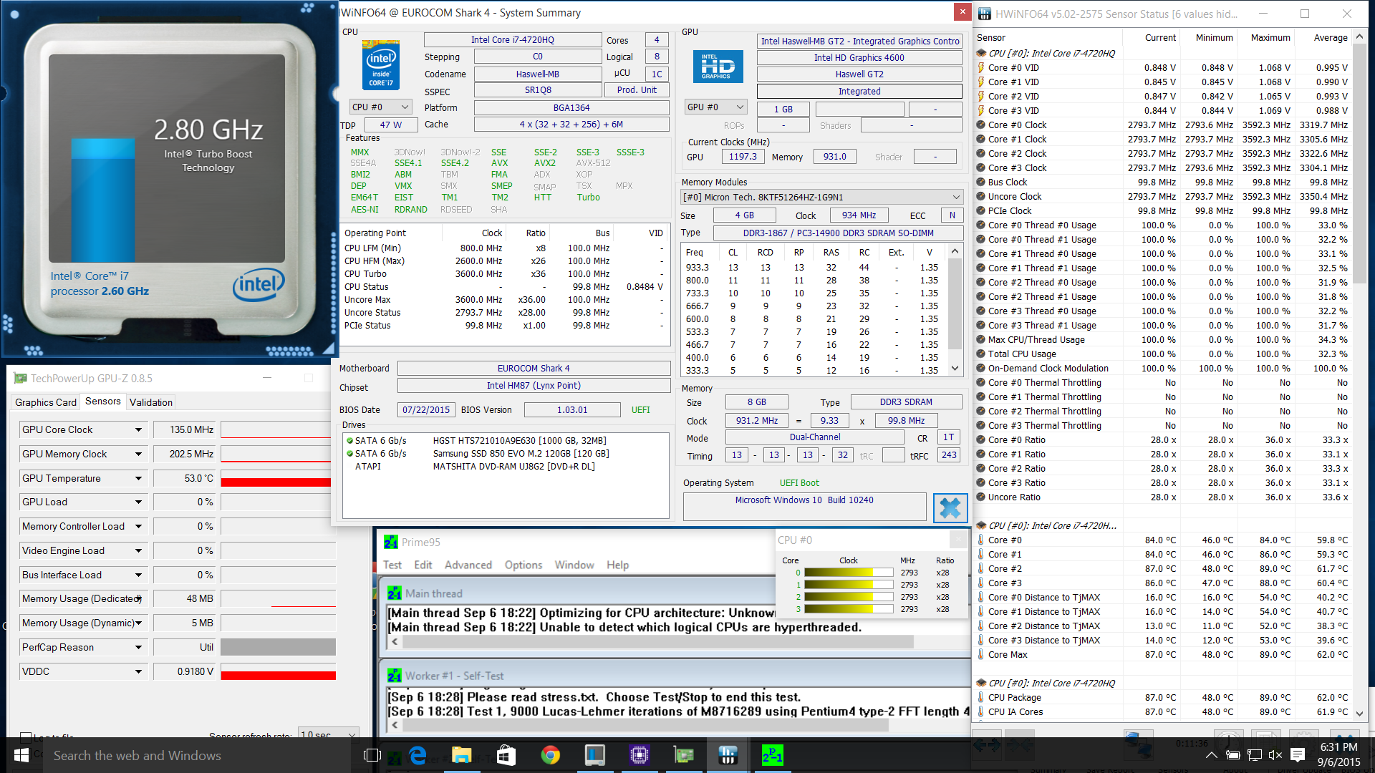Viewport: 1375px width, 773px height.
Task: Open the Video Engine Load sensor dropdown
Action: 138,550
